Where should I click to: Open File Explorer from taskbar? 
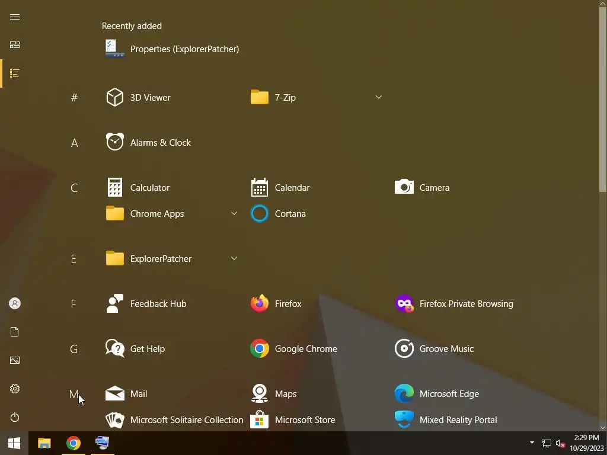[x=44, y=443]
